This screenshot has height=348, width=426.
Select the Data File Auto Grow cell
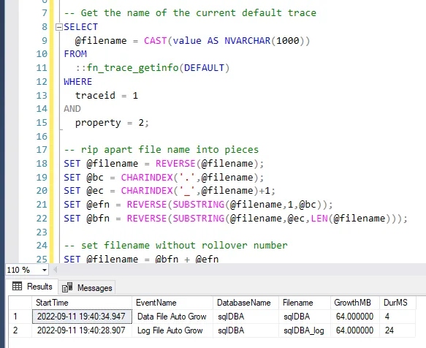pos(172,317)
